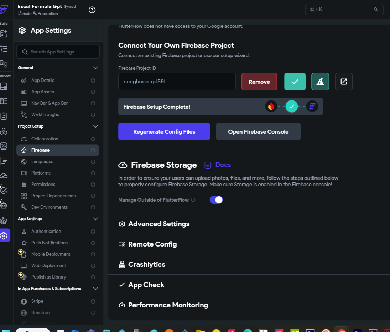Open Project Dependencies settings
This screenshot has width=390, height=332.
point(58,196)
